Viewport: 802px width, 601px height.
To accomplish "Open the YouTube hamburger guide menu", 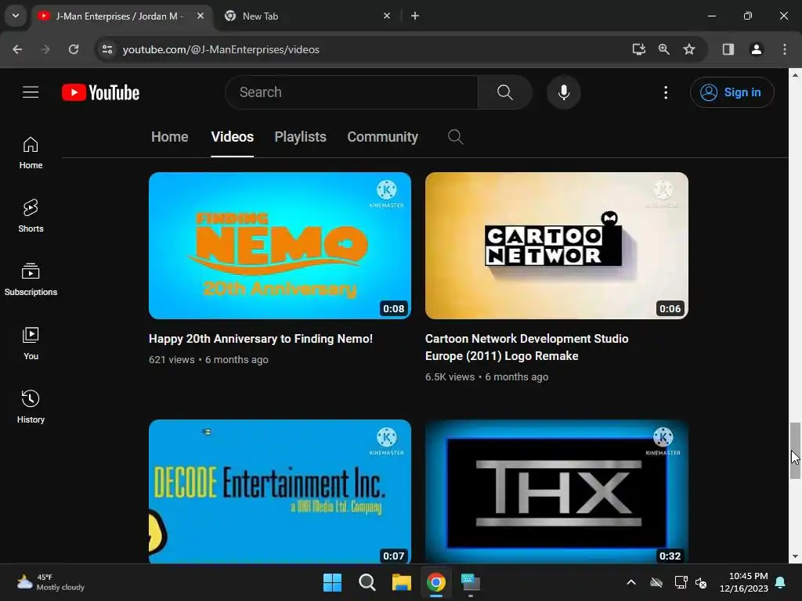I will [x=31, y=92].
